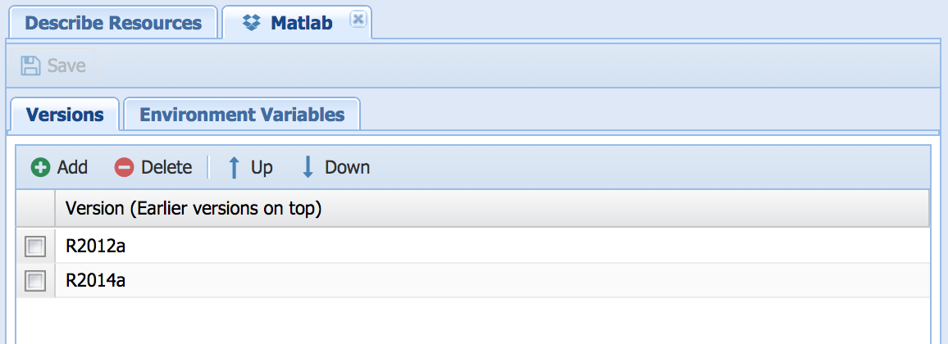Click the Dropbox icon on Matlab tab
Viewport: 948px width, 344px height.
click(x=253, y=22)
